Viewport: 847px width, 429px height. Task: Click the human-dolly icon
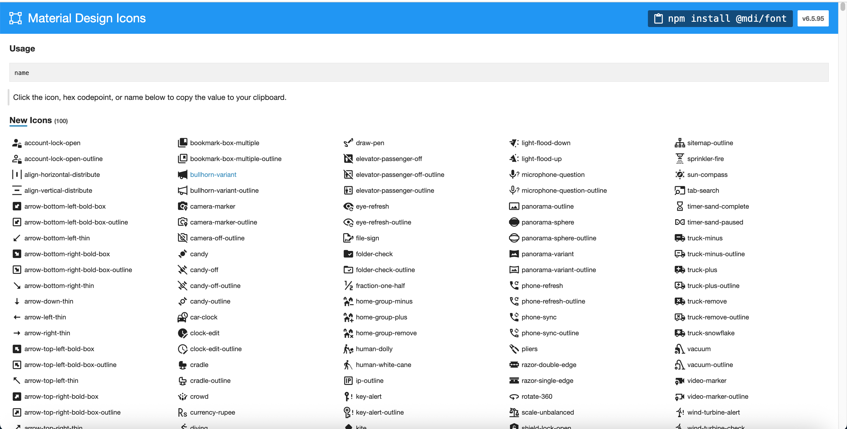pyautogui.click(x=348, y=349)
